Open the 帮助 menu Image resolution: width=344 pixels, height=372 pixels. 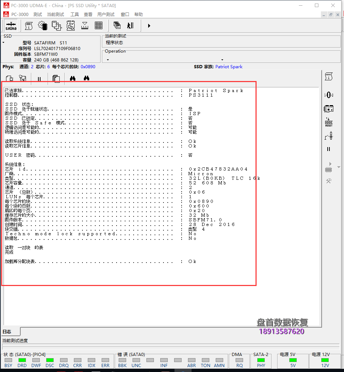point(139,15)
